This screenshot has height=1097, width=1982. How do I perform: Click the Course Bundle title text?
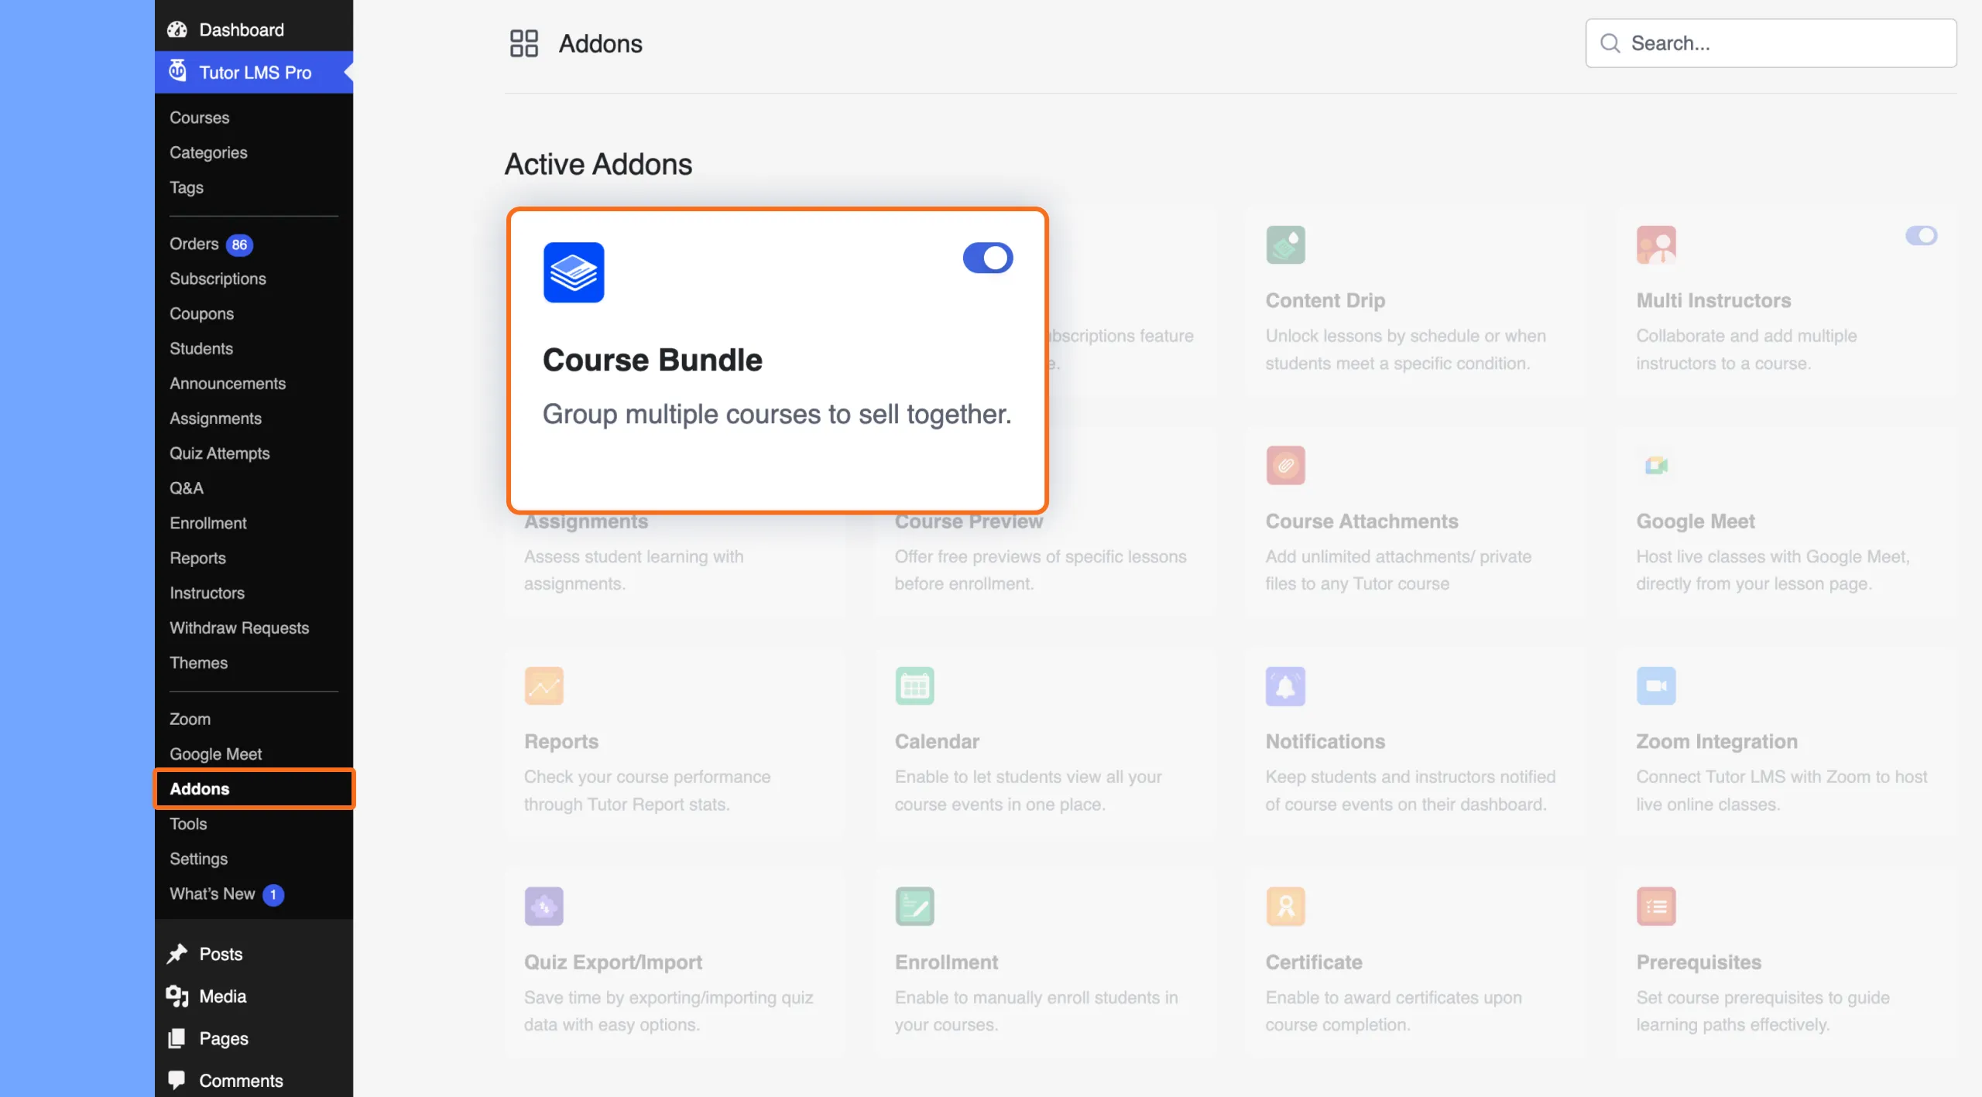point(652,360)
